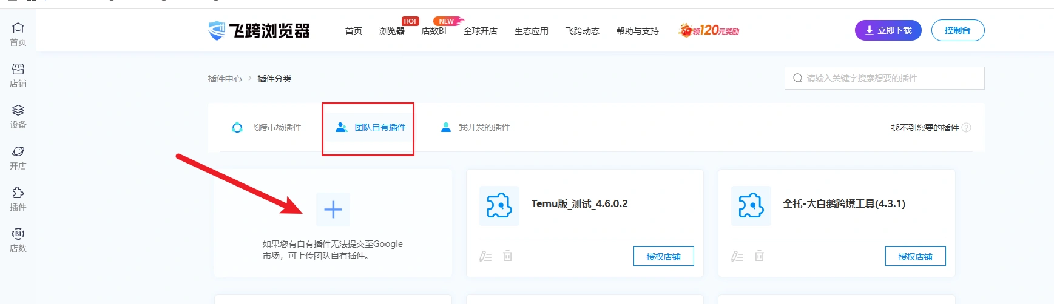Open 帮助与支持 in the top navigation
The height and width of the screenshot is (304, 1054).
coord(638,31)
